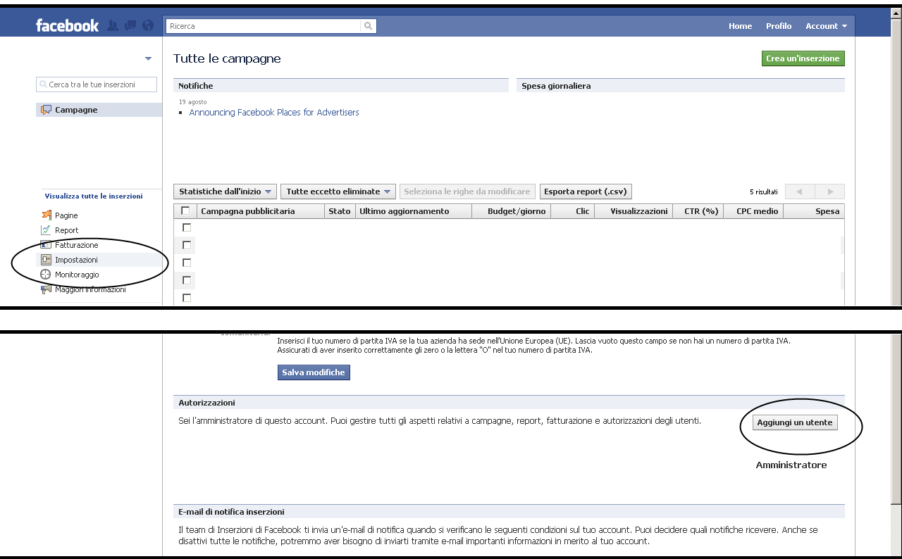
Task: Click the Impostazioni icon
Action: [x=47, y=260]
